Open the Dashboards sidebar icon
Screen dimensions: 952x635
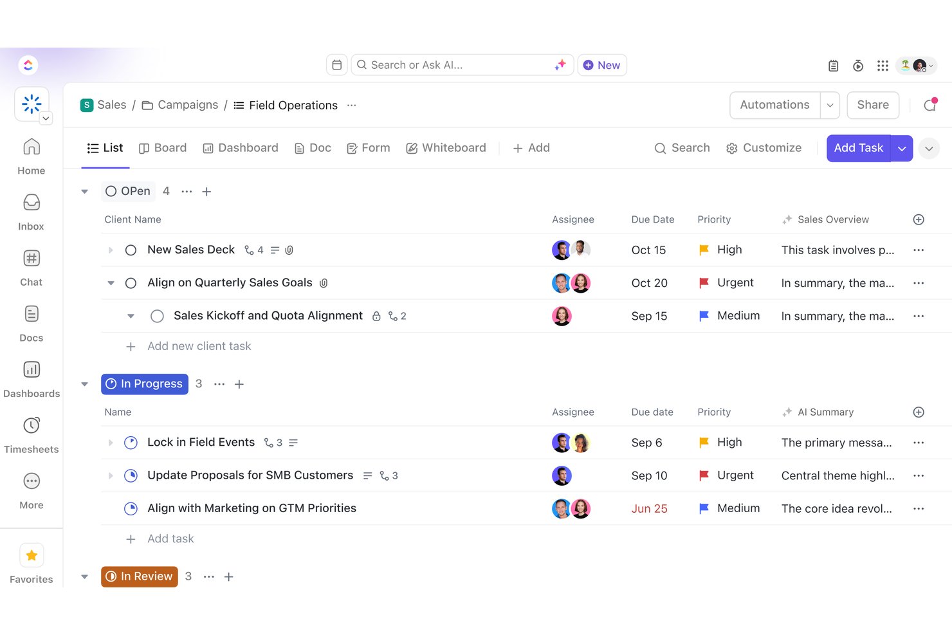(x=32, y=370)
